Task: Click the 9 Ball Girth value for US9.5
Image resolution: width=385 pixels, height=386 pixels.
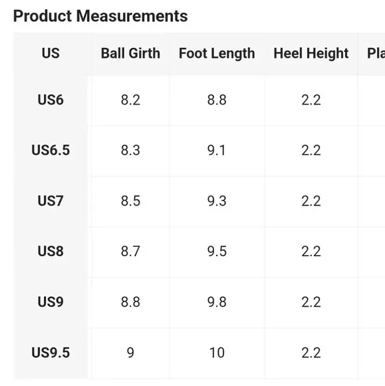Action: (130, 353)
